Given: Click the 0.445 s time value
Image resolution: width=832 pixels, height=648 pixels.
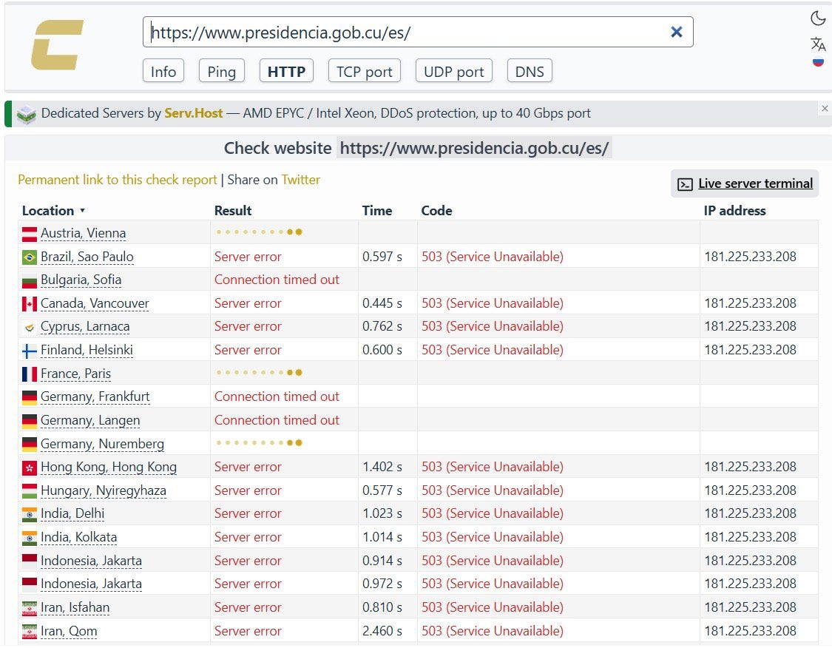Looking at the screenshot, I should (x=382, y=303).
